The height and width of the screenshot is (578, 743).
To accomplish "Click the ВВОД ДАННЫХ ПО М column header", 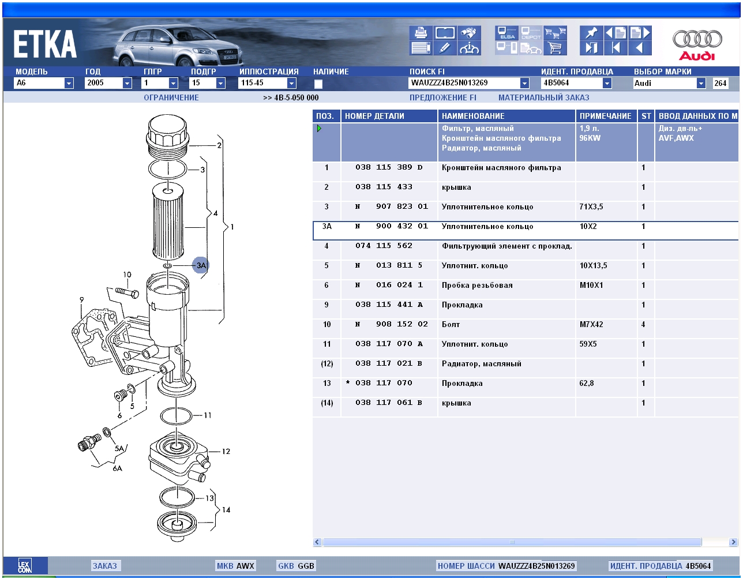I will pos(697,116).
